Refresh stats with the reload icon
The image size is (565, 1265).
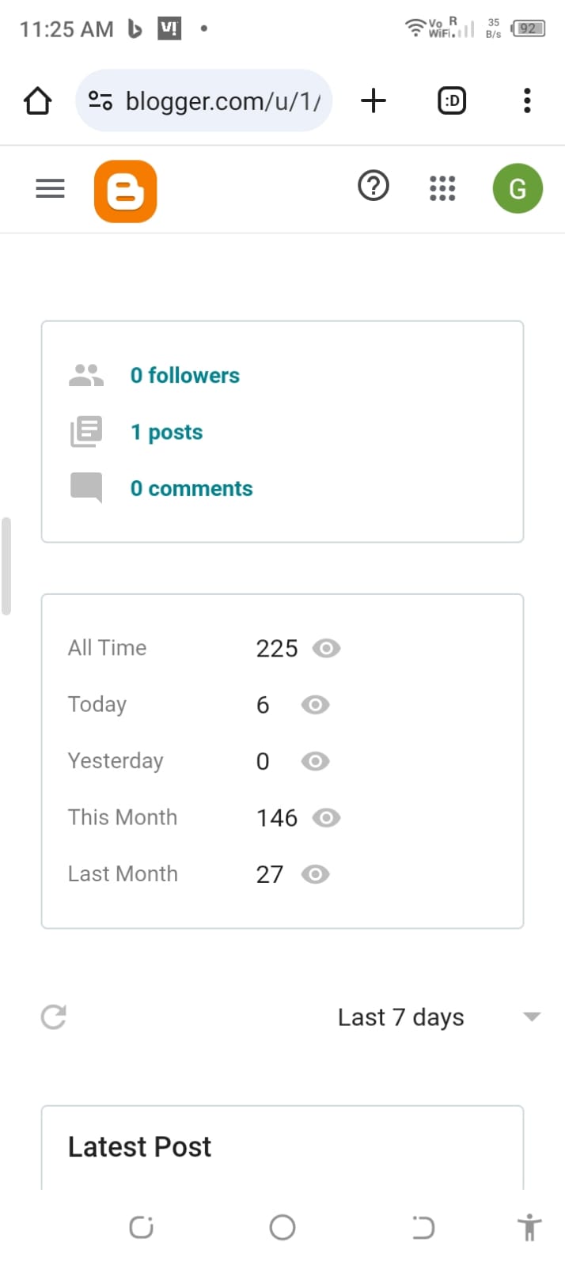coord(53,1017)
